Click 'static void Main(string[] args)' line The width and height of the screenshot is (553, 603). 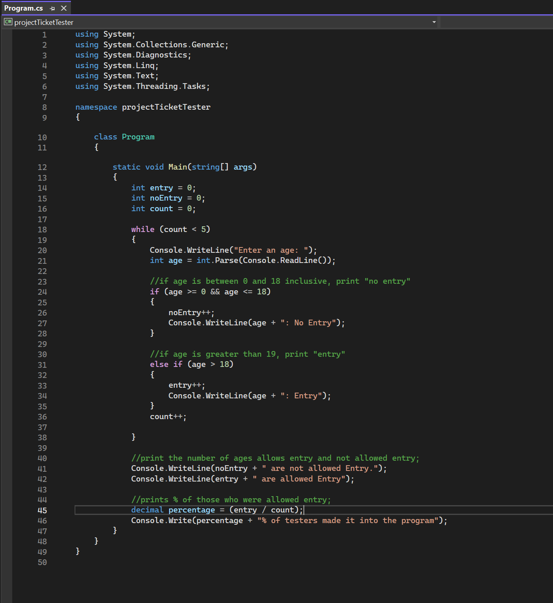(185, 167)
